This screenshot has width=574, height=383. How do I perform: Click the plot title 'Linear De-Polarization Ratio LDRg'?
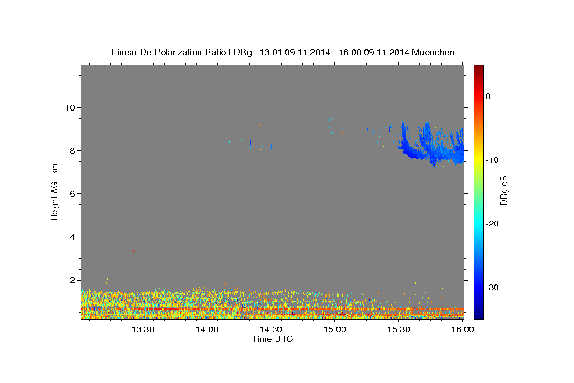[x=181, y=52]
